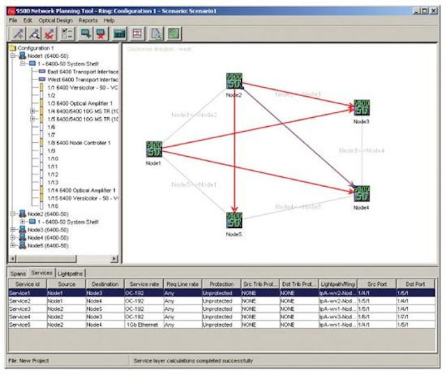Viewport: 446px width, 375px height.
Task: Switch to the Services tab
Action: (x=42, y=273)
